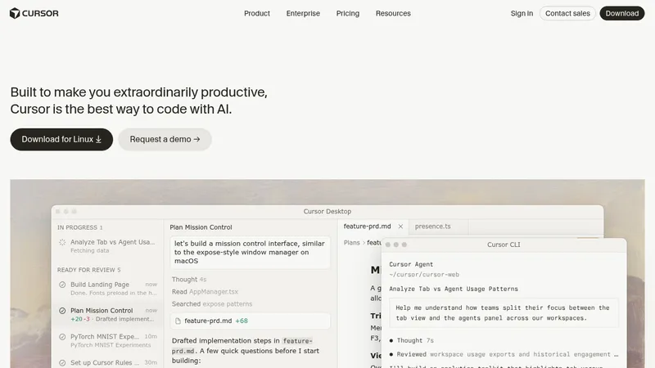Click the ~/cursor/cursor-web path text
Screen dimensions: 655x368
pyautogui.click(x=424, y=275)
